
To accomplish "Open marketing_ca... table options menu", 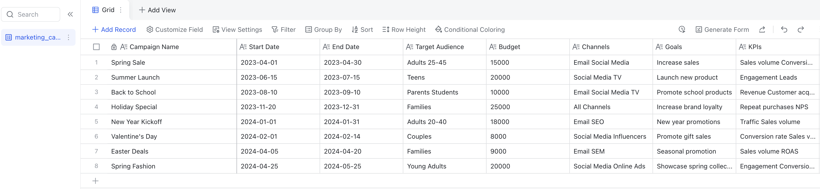I will click(68, 37).
